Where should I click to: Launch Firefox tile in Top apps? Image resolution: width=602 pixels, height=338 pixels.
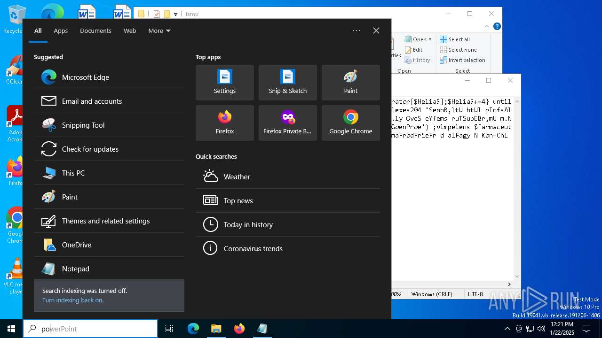tap(225, 123)
